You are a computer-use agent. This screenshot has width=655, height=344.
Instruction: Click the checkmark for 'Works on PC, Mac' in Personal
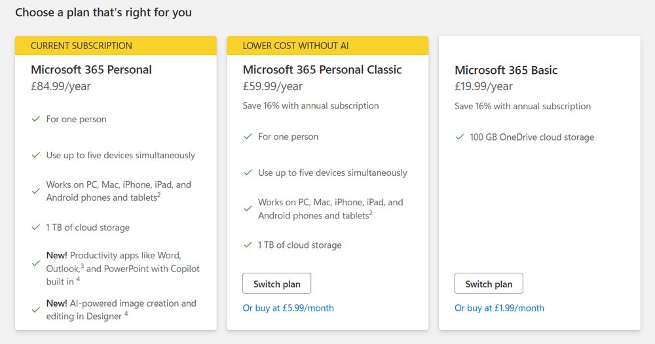tap(36, 191)
